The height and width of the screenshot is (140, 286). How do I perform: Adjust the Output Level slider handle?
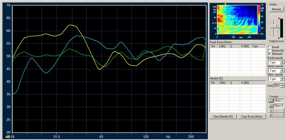(273, 26)
